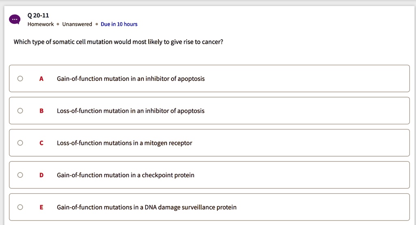Choose "Gain-of-function mutation in a checkpoint protein" text
The width and height of the screenshot is (416, 225).
coord(126,175)
